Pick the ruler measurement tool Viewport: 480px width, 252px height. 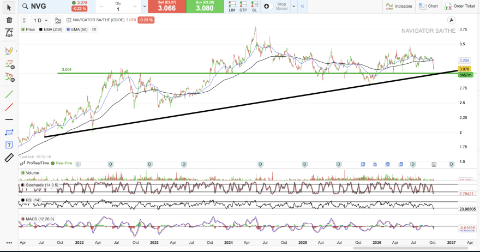(9, 158)
